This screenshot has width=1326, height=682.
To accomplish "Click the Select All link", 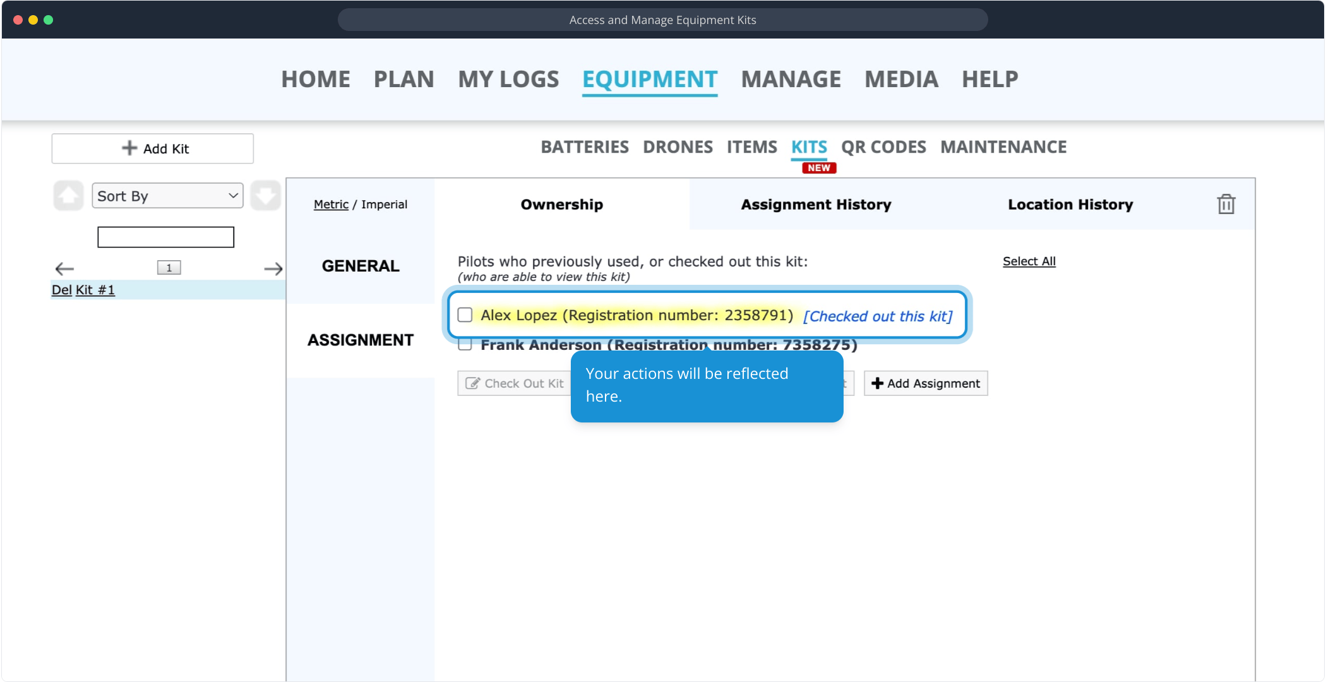I will pyautogui.click(x=1029, y=261).
